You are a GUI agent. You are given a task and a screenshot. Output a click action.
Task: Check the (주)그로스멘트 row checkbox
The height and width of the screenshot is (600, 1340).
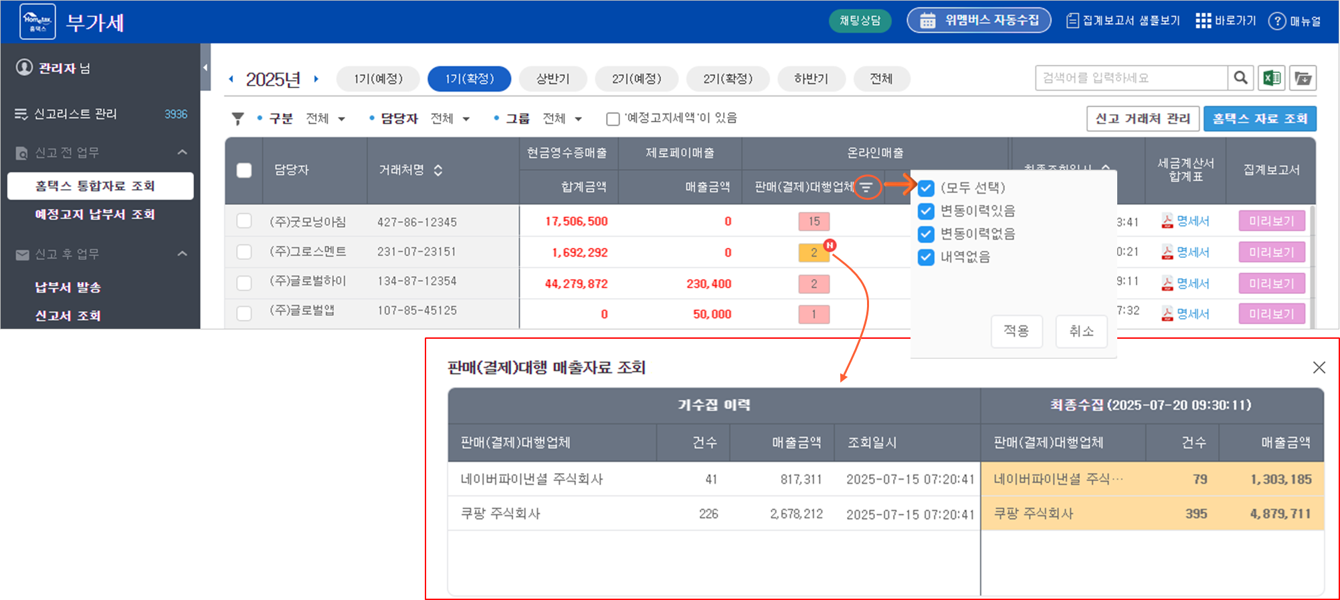[244, 252]
